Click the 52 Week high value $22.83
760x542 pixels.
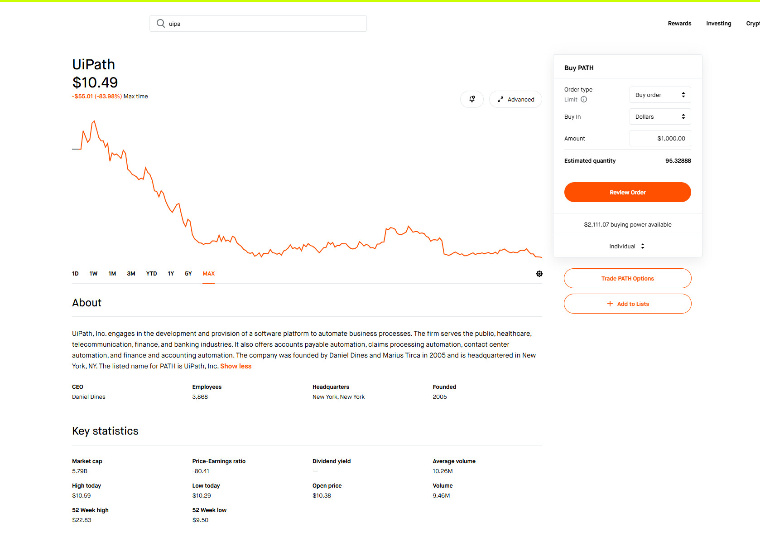click(82, 520)
